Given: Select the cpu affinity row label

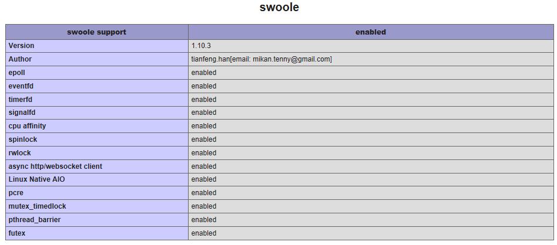Looking at the screenshot, I should pyautogui.click(x=28, y=126).
